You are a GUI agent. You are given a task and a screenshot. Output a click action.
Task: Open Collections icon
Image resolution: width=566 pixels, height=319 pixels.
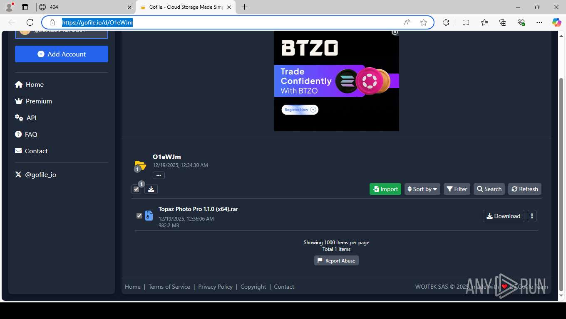[x=503, y=22]
